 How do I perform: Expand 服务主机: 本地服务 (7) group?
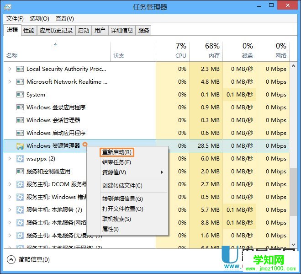[10, 210]
